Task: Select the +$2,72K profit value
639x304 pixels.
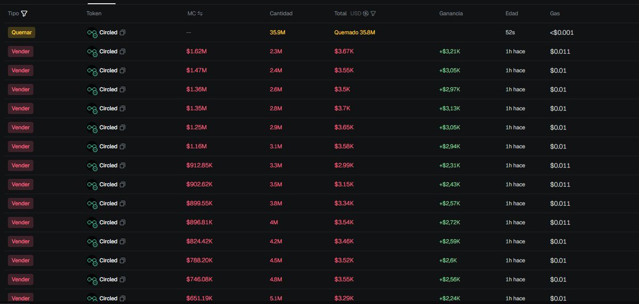Action: (x=449, y=223)
